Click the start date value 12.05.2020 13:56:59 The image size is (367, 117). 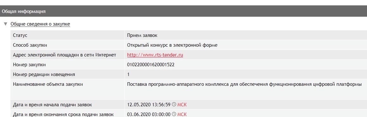point(149,105)
